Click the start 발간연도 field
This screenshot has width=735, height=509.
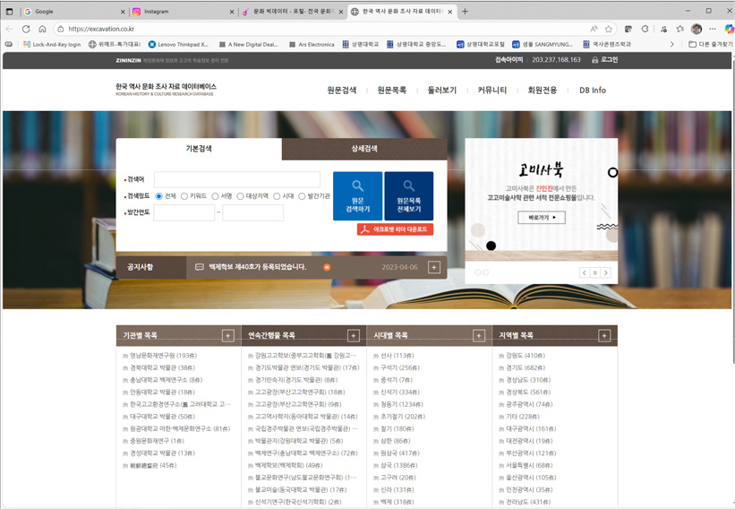[x=184, y=213]
